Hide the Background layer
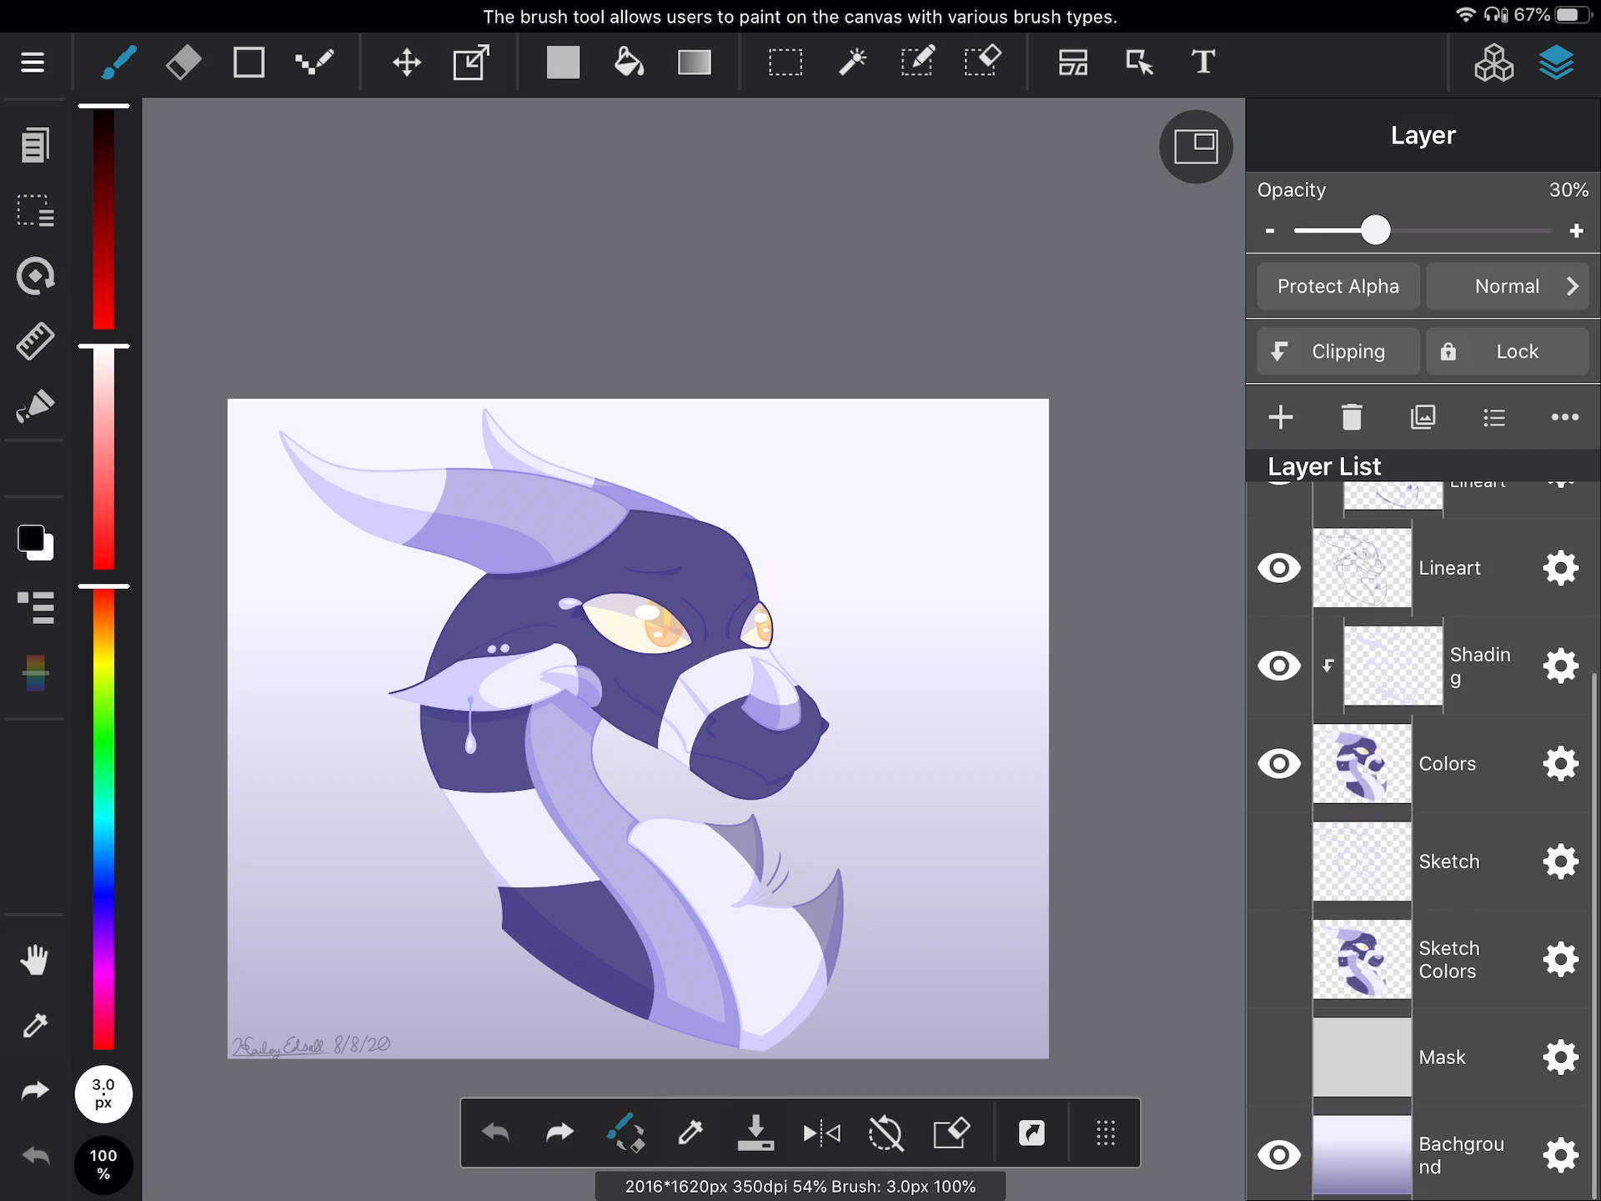 tap(1279, 1156)
